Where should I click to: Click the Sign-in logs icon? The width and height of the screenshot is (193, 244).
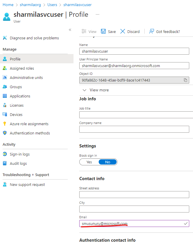point(5,154)
